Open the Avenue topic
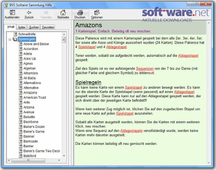This screenshot has width=216, height=170. (x=29, y=112)
